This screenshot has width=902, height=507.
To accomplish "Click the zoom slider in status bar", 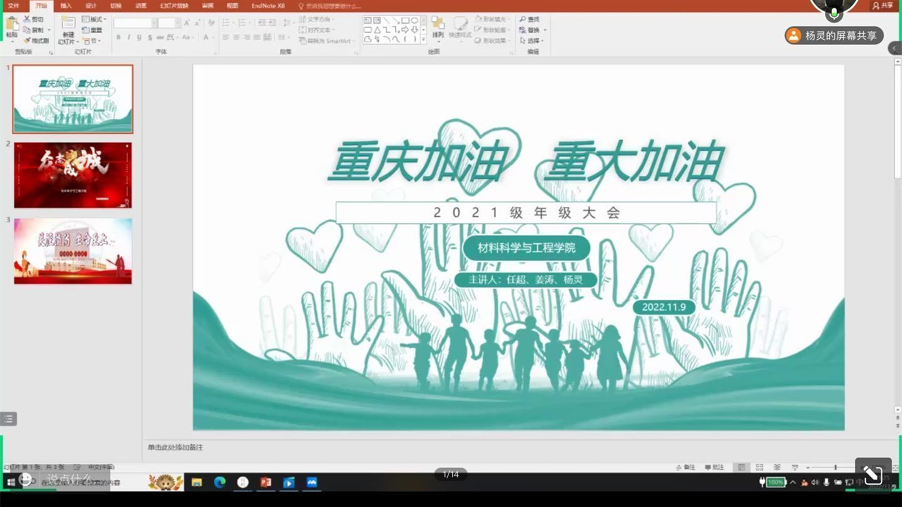I will click(835, 467).
